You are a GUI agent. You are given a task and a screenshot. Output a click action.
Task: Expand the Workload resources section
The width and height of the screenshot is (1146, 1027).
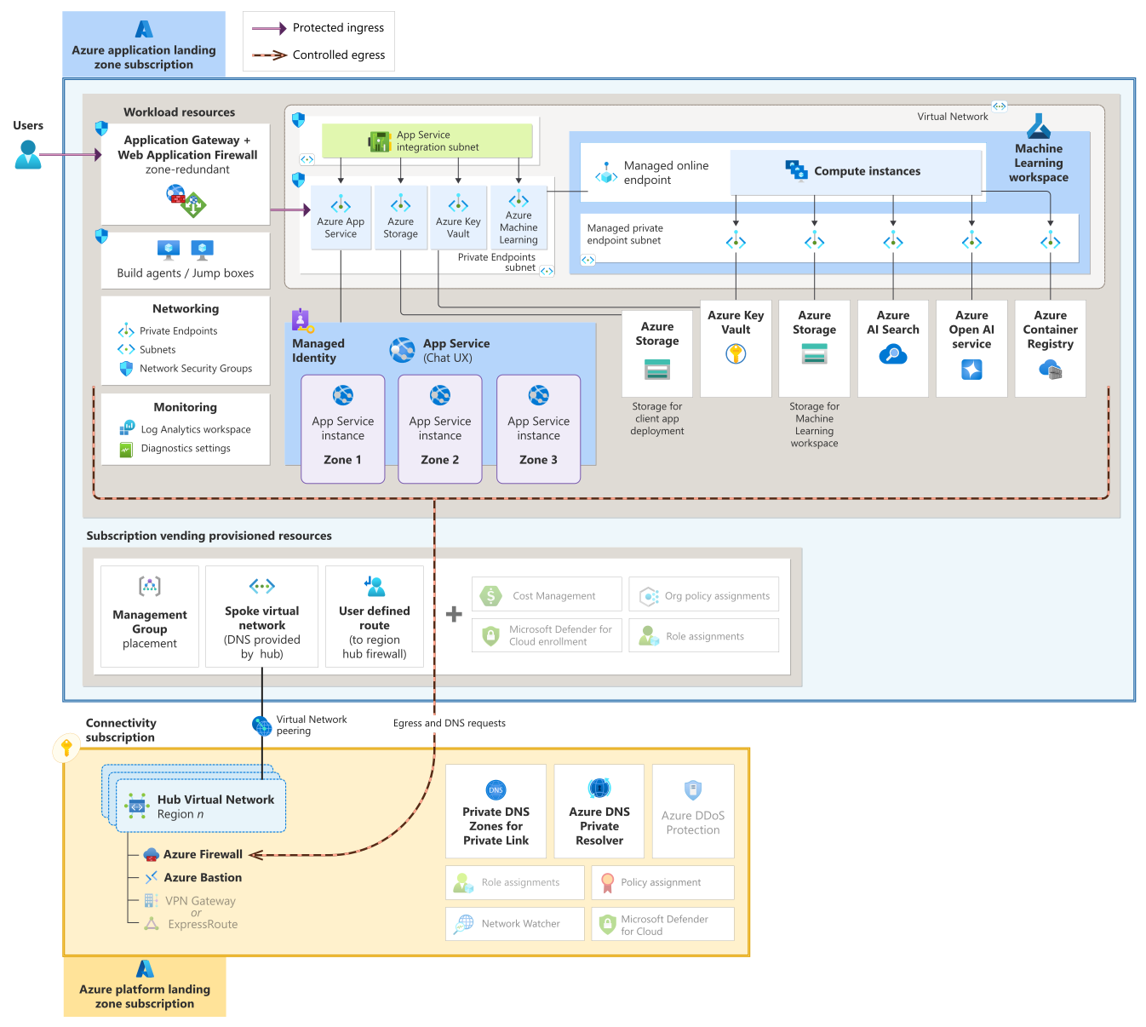pos(179,112)
